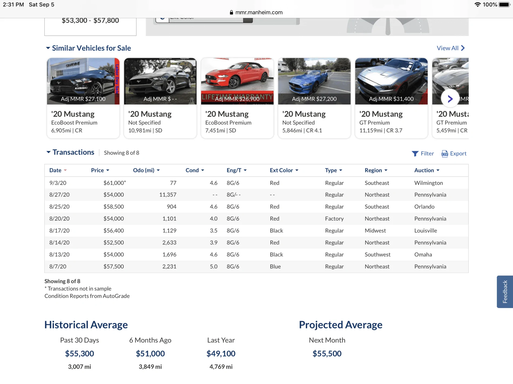Click the Factory type cell
The image size is (513, 384).
pos(334,219)
